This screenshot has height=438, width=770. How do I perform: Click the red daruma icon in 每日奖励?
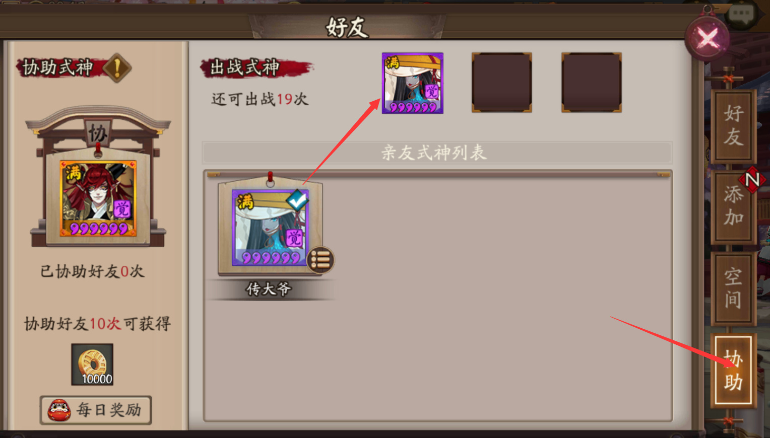(x=59, y=410)
